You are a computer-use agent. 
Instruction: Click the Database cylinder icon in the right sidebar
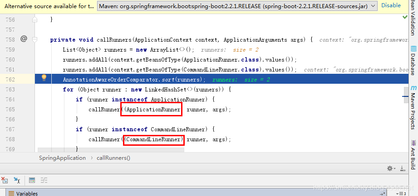tap(413, 49)
